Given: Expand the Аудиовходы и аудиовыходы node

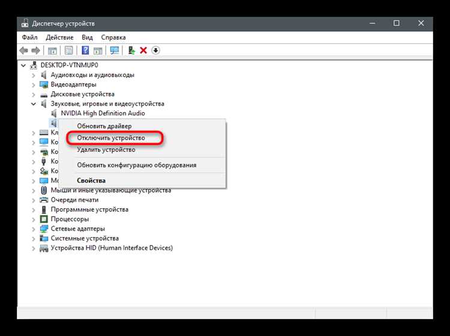Looking at the screenshot, I should pyautogui.click(x=34, y=76).
